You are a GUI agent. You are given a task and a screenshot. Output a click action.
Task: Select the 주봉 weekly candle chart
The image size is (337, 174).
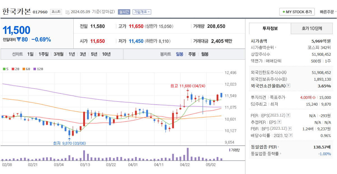click(x=192, y=54)
